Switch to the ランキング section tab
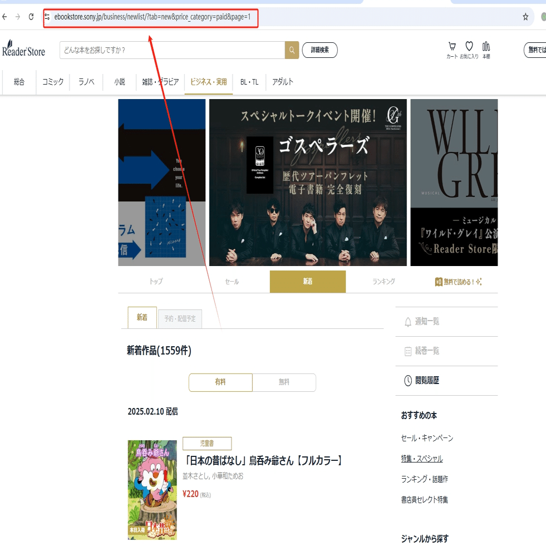546x546 pixels. (x=383, y=282)
